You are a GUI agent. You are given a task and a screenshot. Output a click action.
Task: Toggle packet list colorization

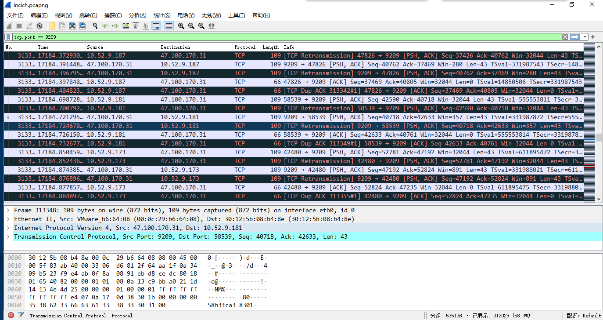(x=169, y=25)
